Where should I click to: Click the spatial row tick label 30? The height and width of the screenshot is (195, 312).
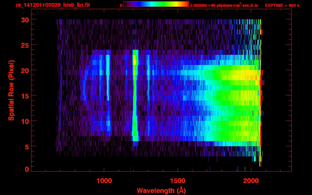pos(25,20)
